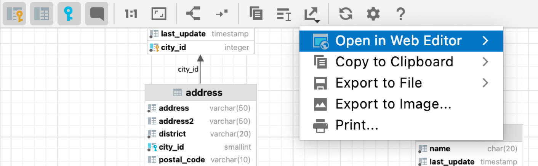Fit diagram content to window
The height and width of the screenshot is (166, 538).
(159, 14)
